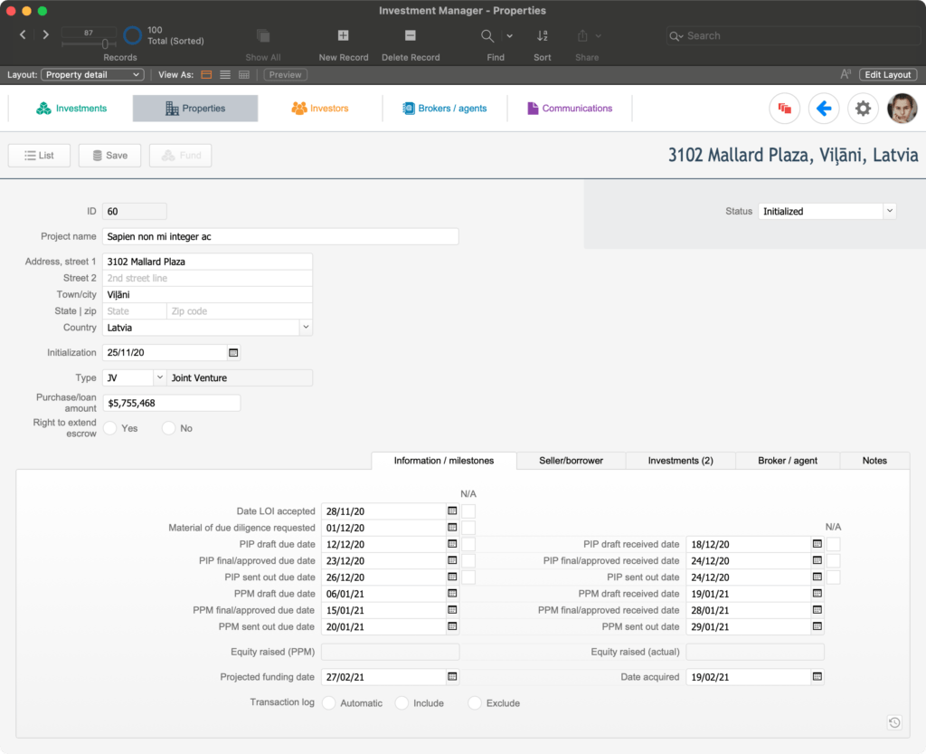Create a New Record using the toolbar icon

(x=343, y=35)
